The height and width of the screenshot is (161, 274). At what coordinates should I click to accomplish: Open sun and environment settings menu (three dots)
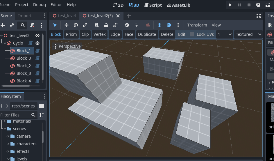pyautogui.click(x=178, y=25)
